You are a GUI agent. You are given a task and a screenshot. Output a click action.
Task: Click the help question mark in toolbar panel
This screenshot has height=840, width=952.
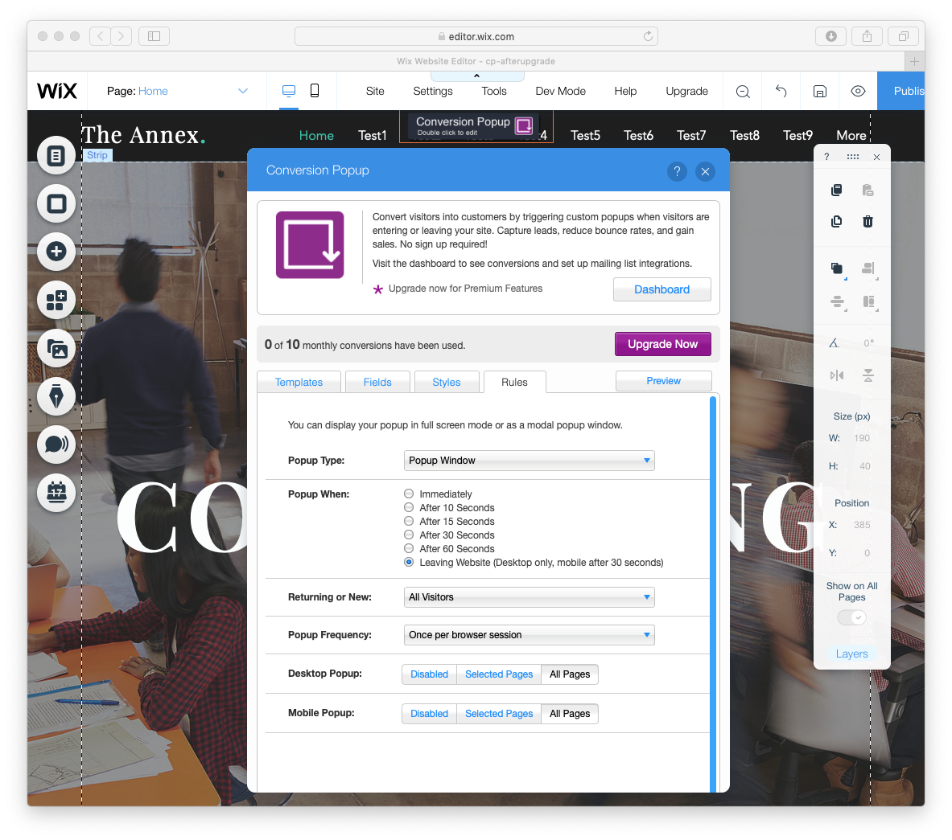coord(826,157)
